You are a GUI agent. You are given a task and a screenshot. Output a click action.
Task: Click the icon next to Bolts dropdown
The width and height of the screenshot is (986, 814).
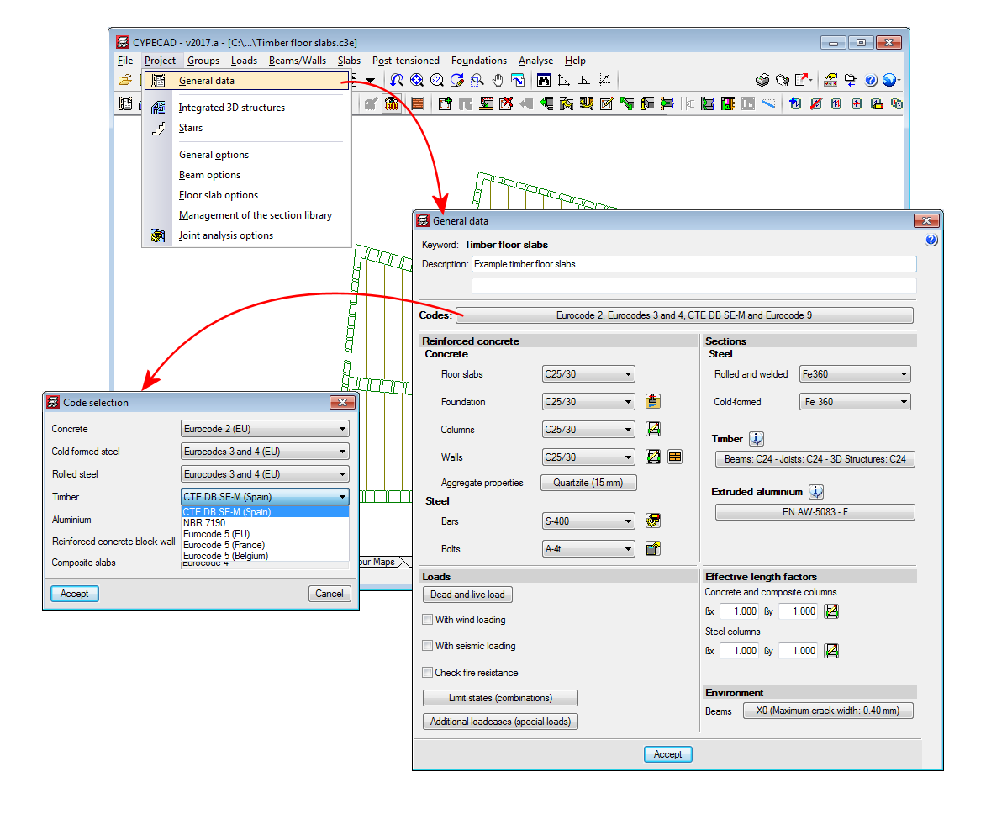coord(653,549)
